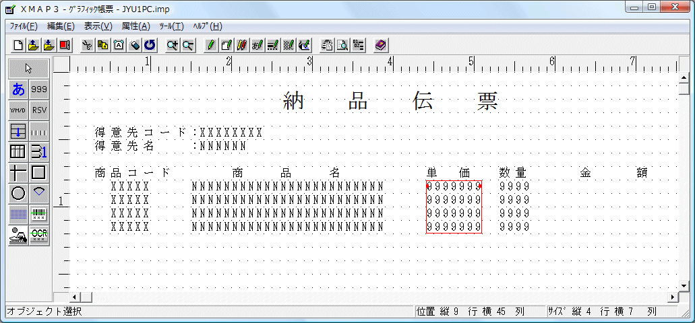
Task: Click the copy icon with A pages
Action: (103, 44)
